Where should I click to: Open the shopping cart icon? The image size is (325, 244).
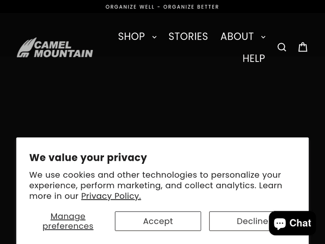[303, 47]
